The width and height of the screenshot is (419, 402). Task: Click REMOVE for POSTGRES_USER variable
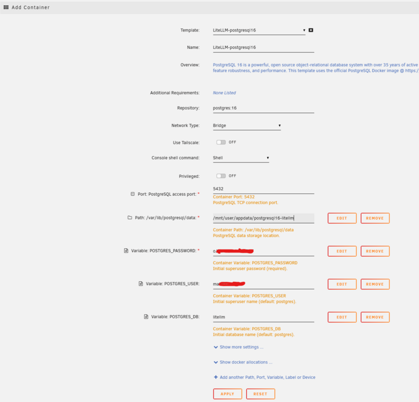[x=375, y=284]
